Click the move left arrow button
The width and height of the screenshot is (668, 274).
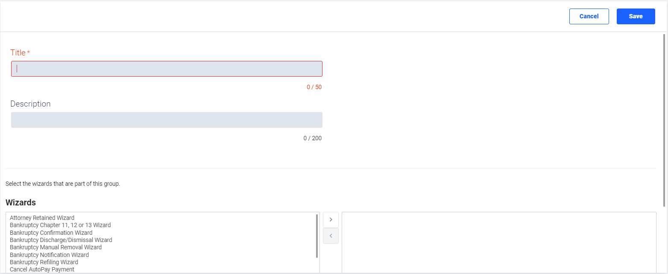tap(331, 236)
